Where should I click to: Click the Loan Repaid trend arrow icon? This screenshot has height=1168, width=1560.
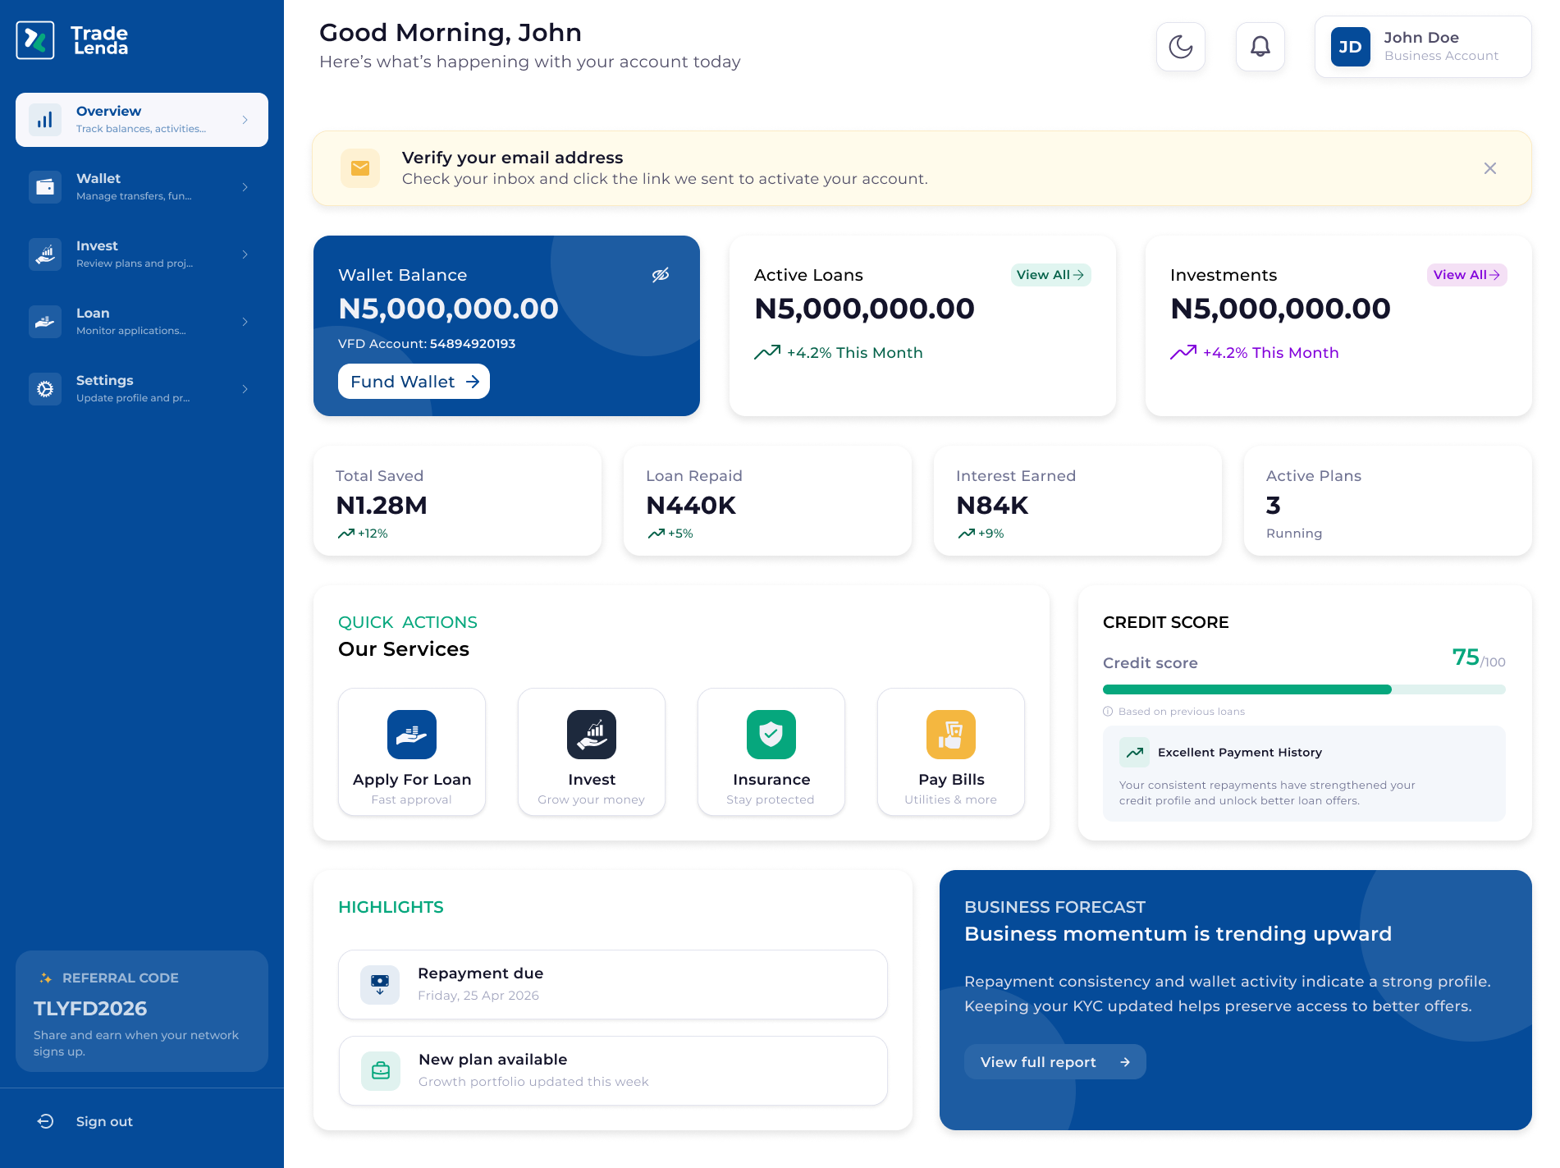tap(656, 534)
